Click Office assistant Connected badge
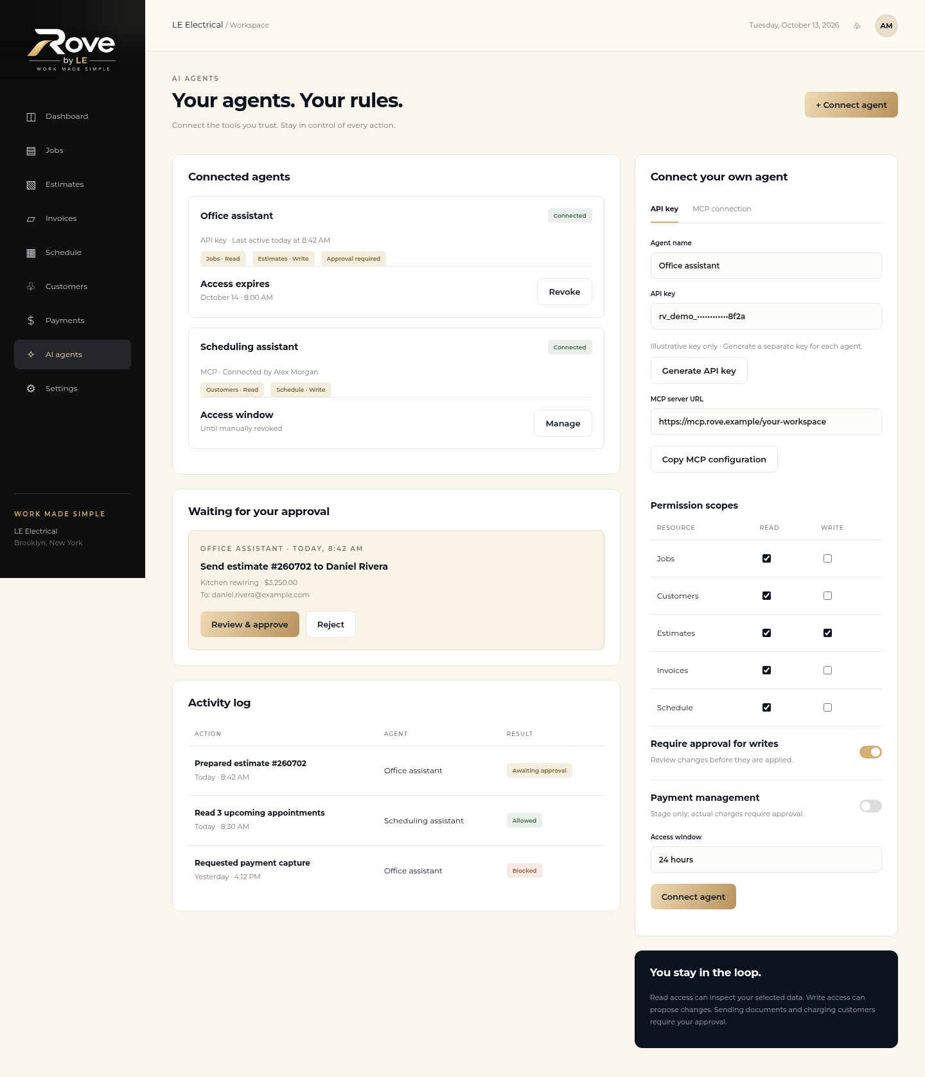Screen dimensions: 925x1077 pos(570,216)
